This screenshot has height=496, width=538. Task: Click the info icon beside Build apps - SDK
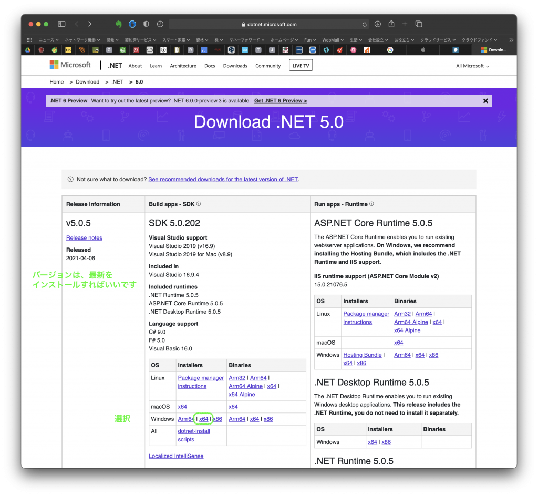(x=199, y=204)
